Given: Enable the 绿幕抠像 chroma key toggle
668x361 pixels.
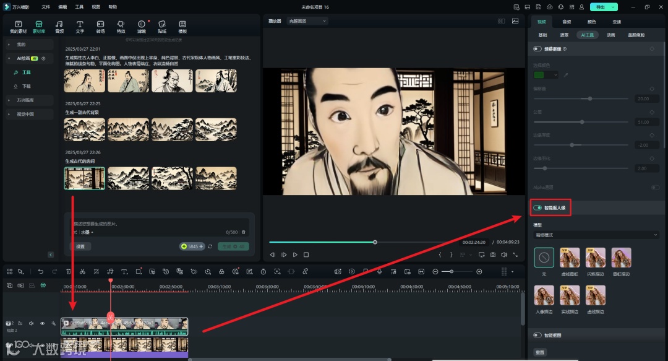Looking at the screenshot, I should [537, 48].
